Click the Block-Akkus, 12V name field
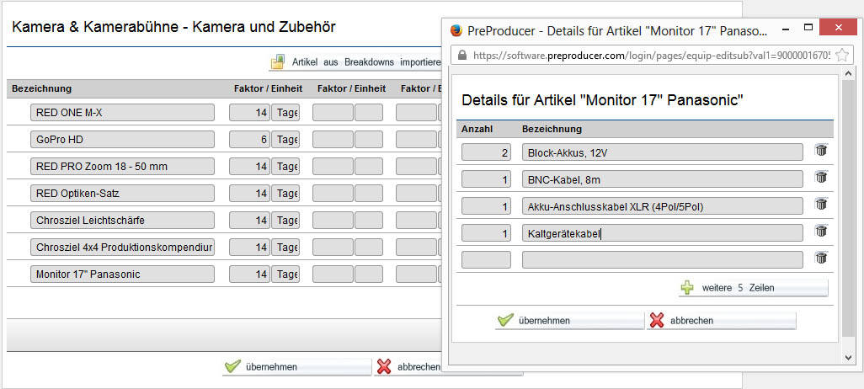This screenshot has height=389, width=864. click(x=663, y=152)
